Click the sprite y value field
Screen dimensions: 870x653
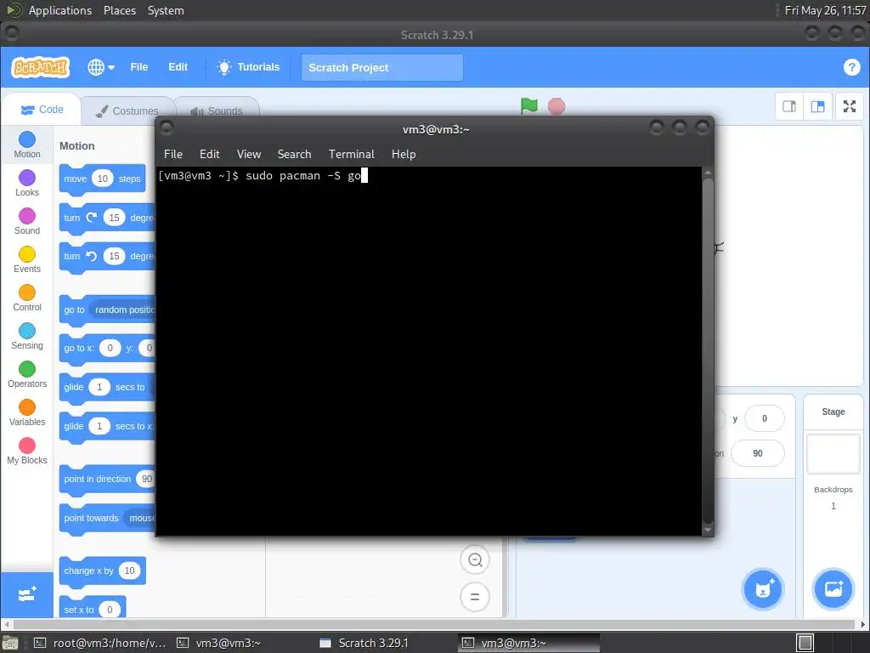click(x=765, y=418)
